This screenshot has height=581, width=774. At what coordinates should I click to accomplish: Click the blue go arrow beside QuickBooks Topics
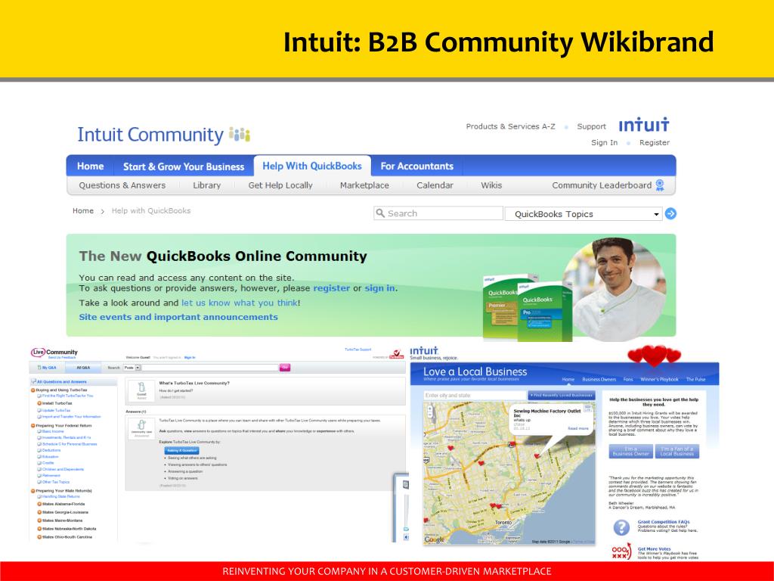670,214
